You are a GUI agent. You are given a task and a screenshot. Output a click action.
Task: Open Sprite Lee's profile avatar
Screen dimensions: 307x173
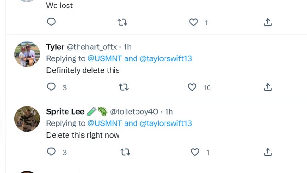pos(27,119)
